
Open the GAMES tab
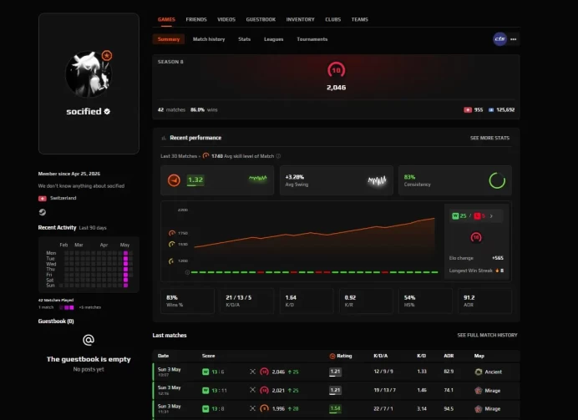(166, 19)
